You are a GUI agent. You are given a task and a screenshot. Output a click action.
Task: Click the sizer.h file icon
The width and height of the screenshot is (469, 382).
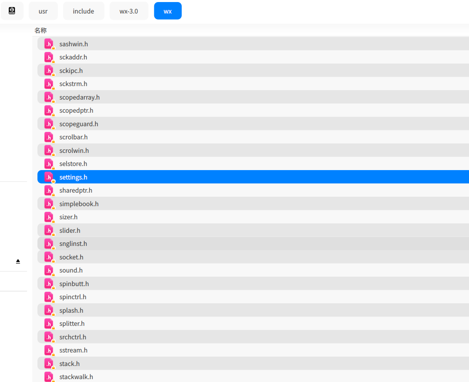[x=49, y=217]
